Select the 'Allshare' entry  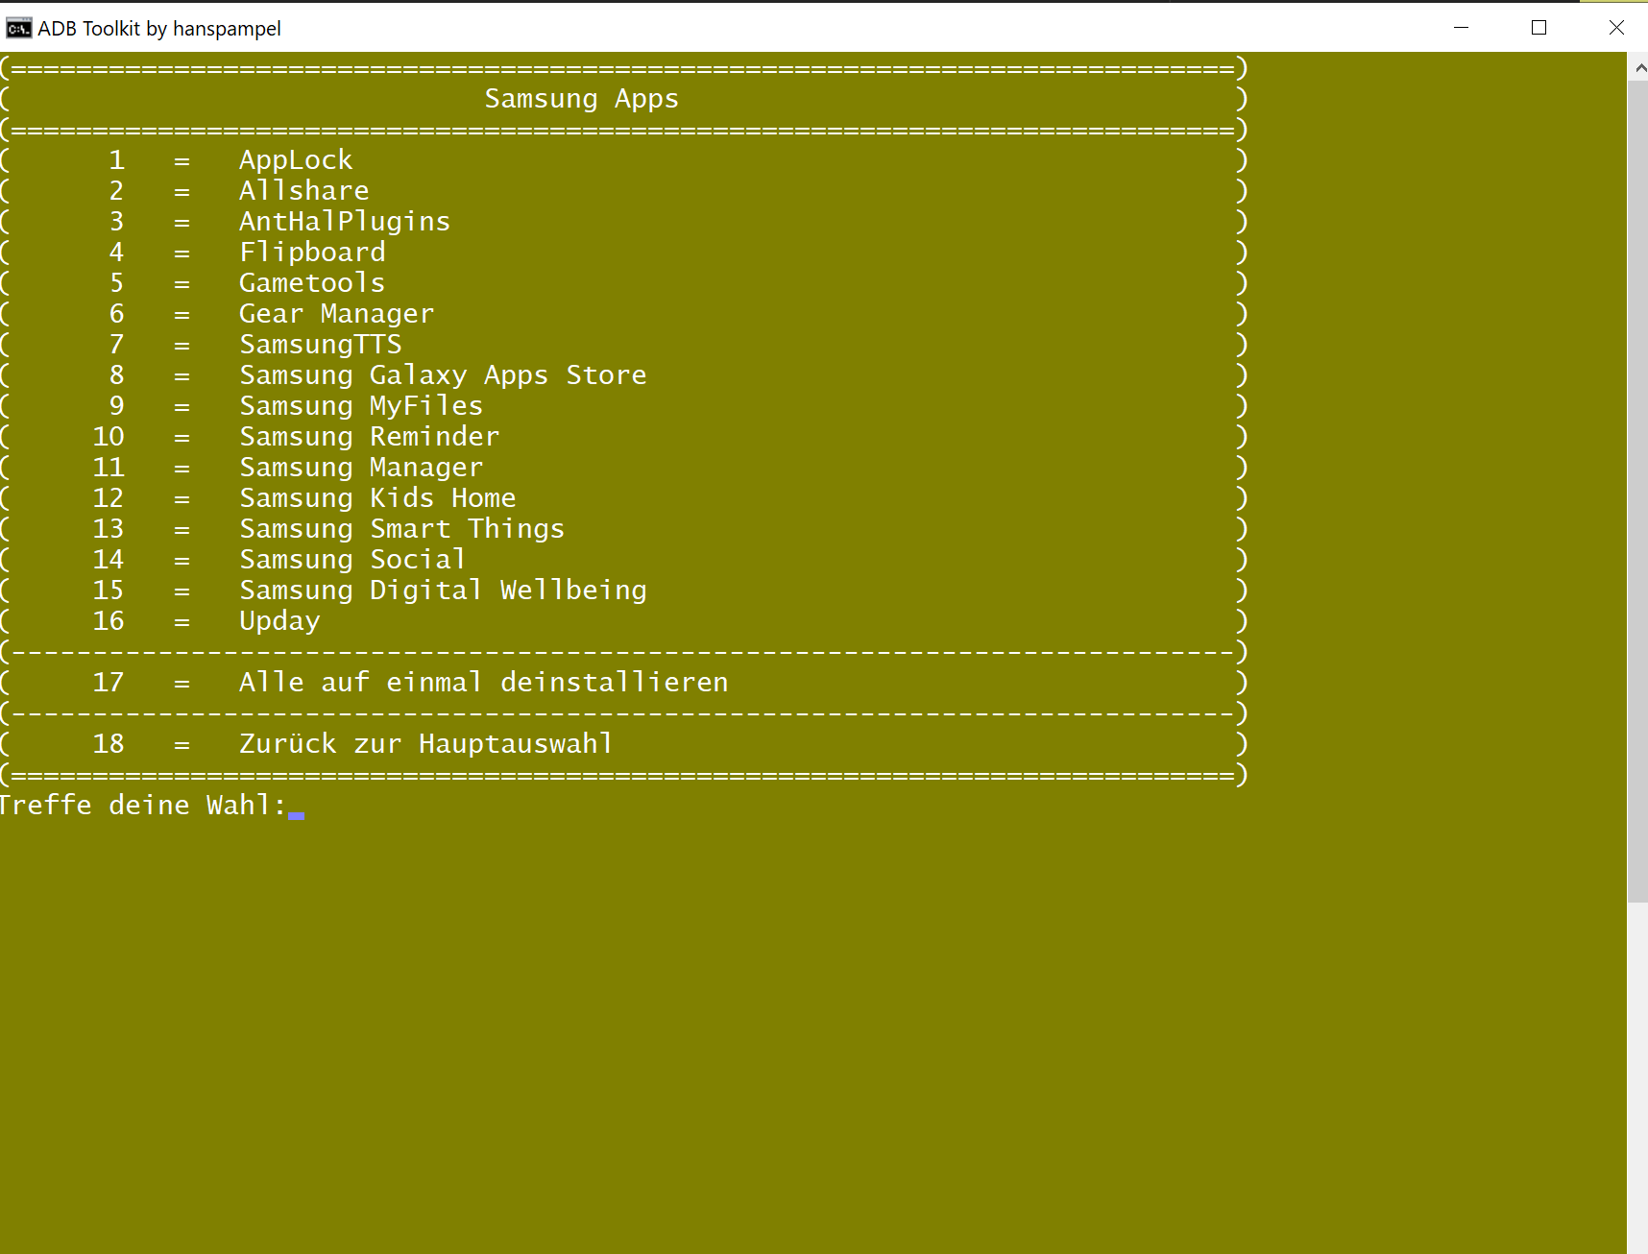(303, 191)
